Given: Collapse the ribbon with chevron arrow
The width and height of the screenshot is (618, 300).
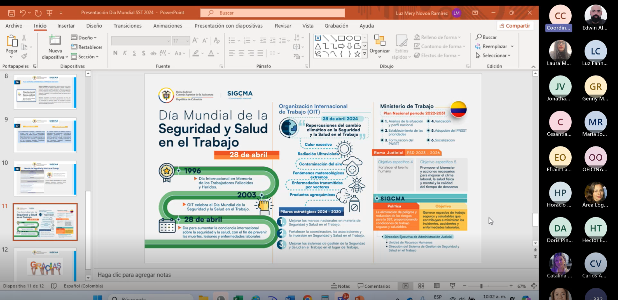Looking at the screenshot, I should [x=533, y=67].
